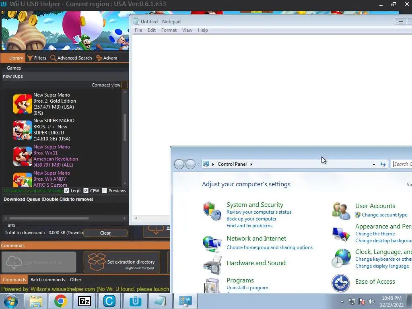Open Review your computer's status link
412x309 pixels.
pos(259,212)
